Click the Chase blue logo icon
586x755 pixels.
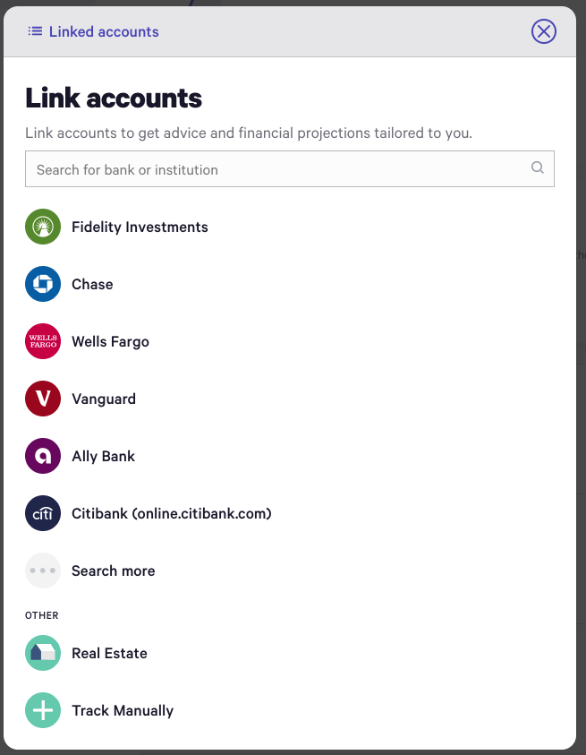point(43,284)
